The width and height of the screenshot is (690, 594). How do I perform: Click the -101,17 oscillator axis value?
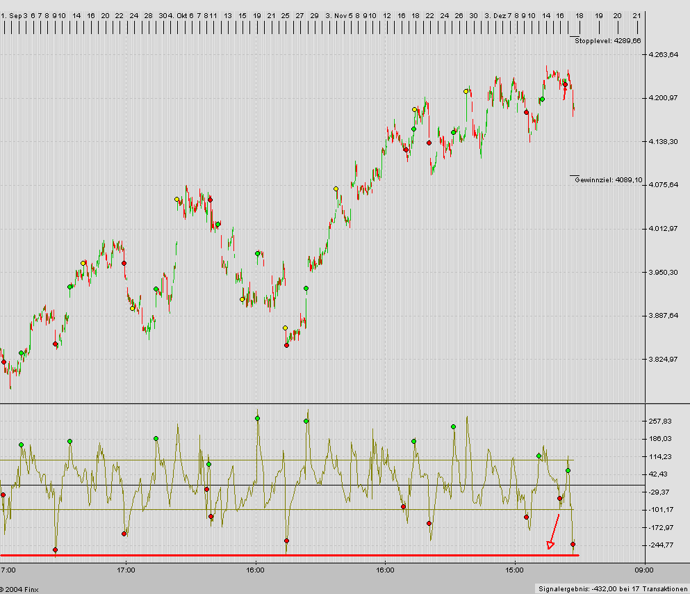coord(661,510)
